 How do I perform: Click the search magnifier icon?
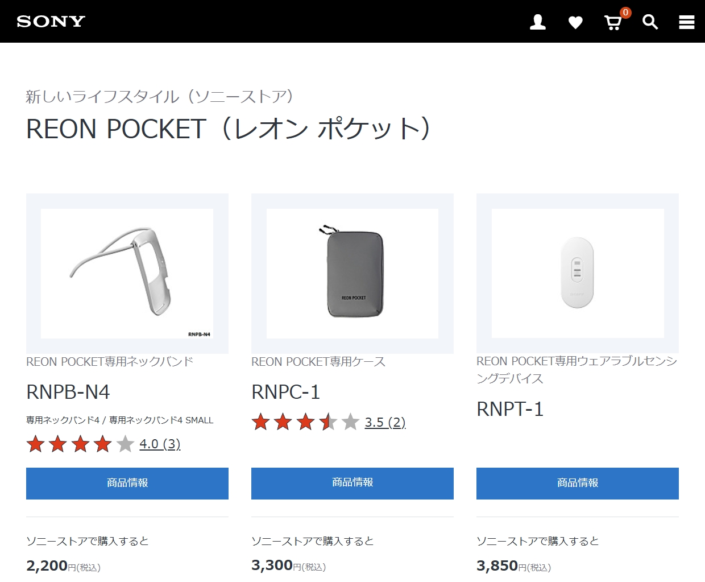(x=650, y=22)
